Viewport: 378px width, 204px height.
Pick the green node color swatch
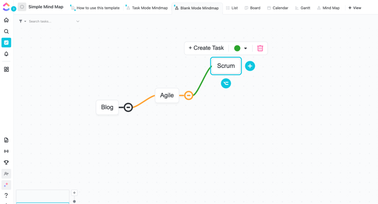[237, 48]
